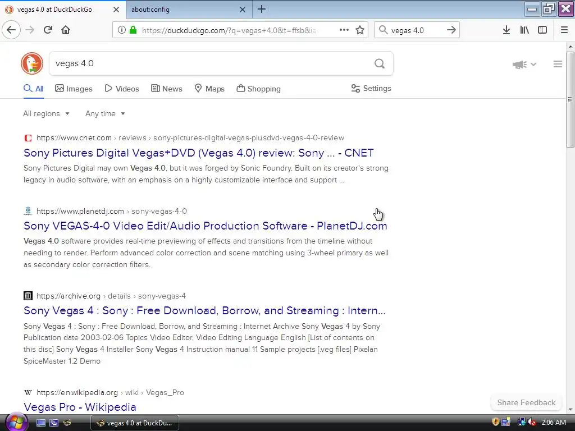Click the Internet Archive favicon
Image resolution: width=575 pixels, height=431 pixels.
pos(28,296)
